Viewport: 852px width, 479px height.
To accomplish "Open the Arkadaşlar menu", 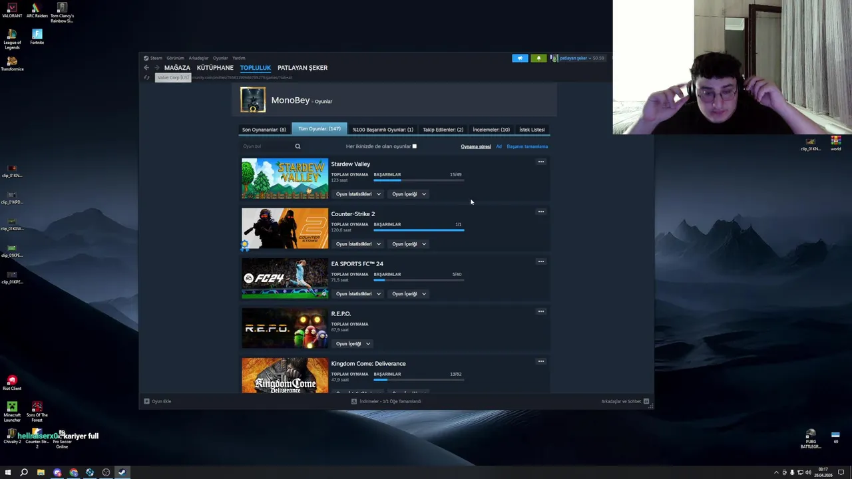I will click(198, 58).
